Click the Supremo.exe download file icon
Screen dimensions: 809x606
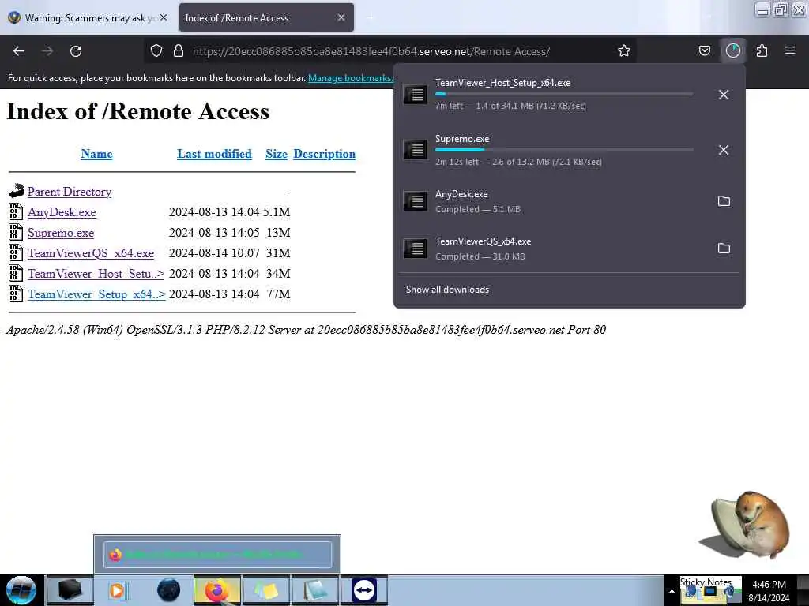[x=416, y=150]
